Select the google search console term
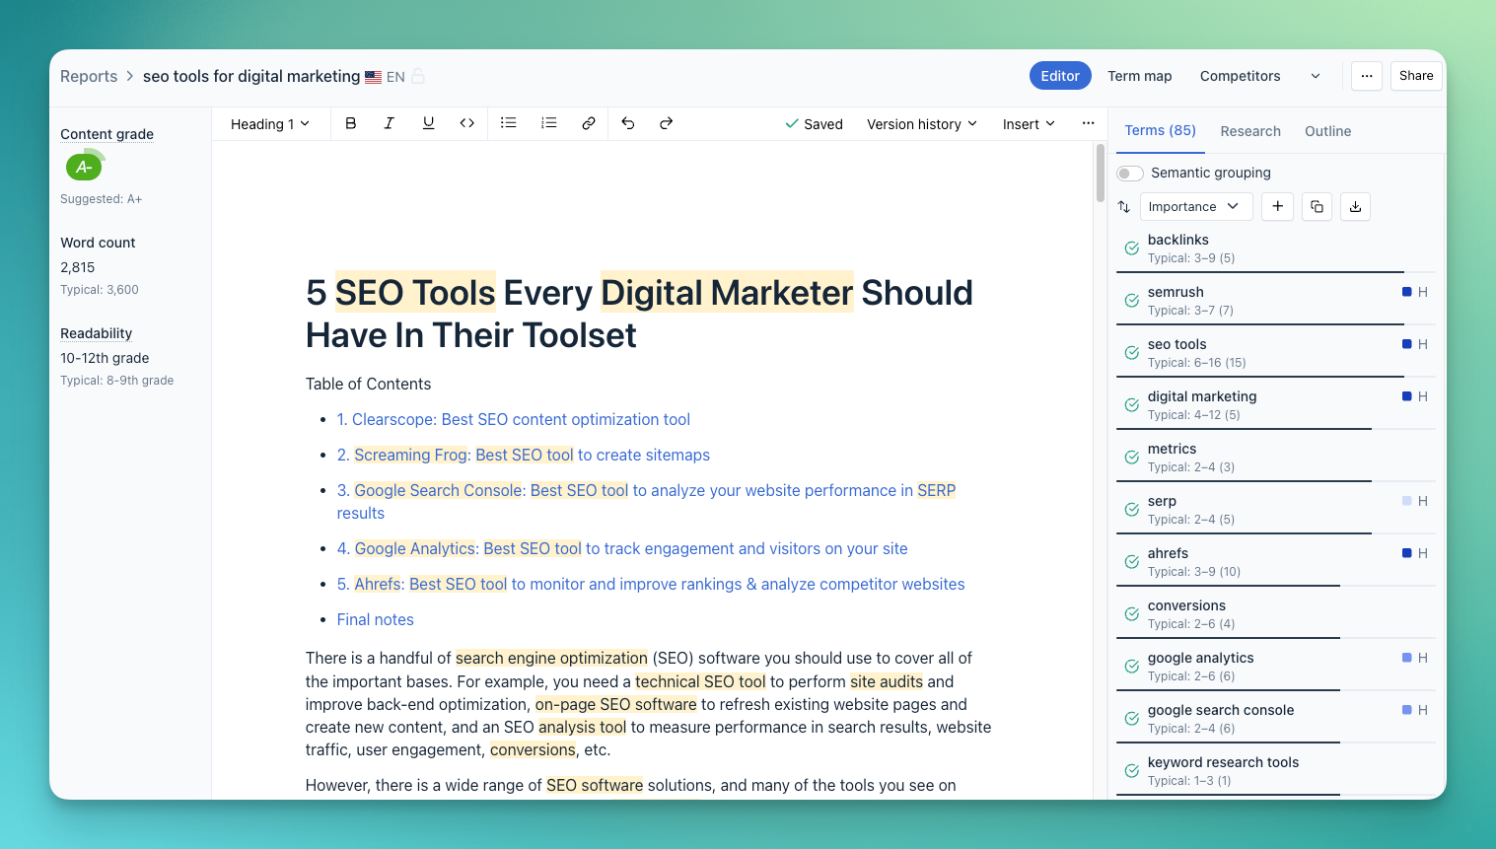Viewport: 1496px width, 849px height. click(x=1277, y=719)
